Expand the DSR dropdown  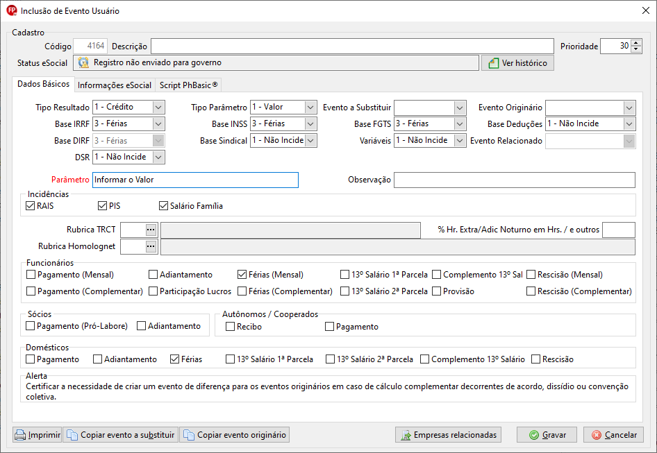[158, 157]
